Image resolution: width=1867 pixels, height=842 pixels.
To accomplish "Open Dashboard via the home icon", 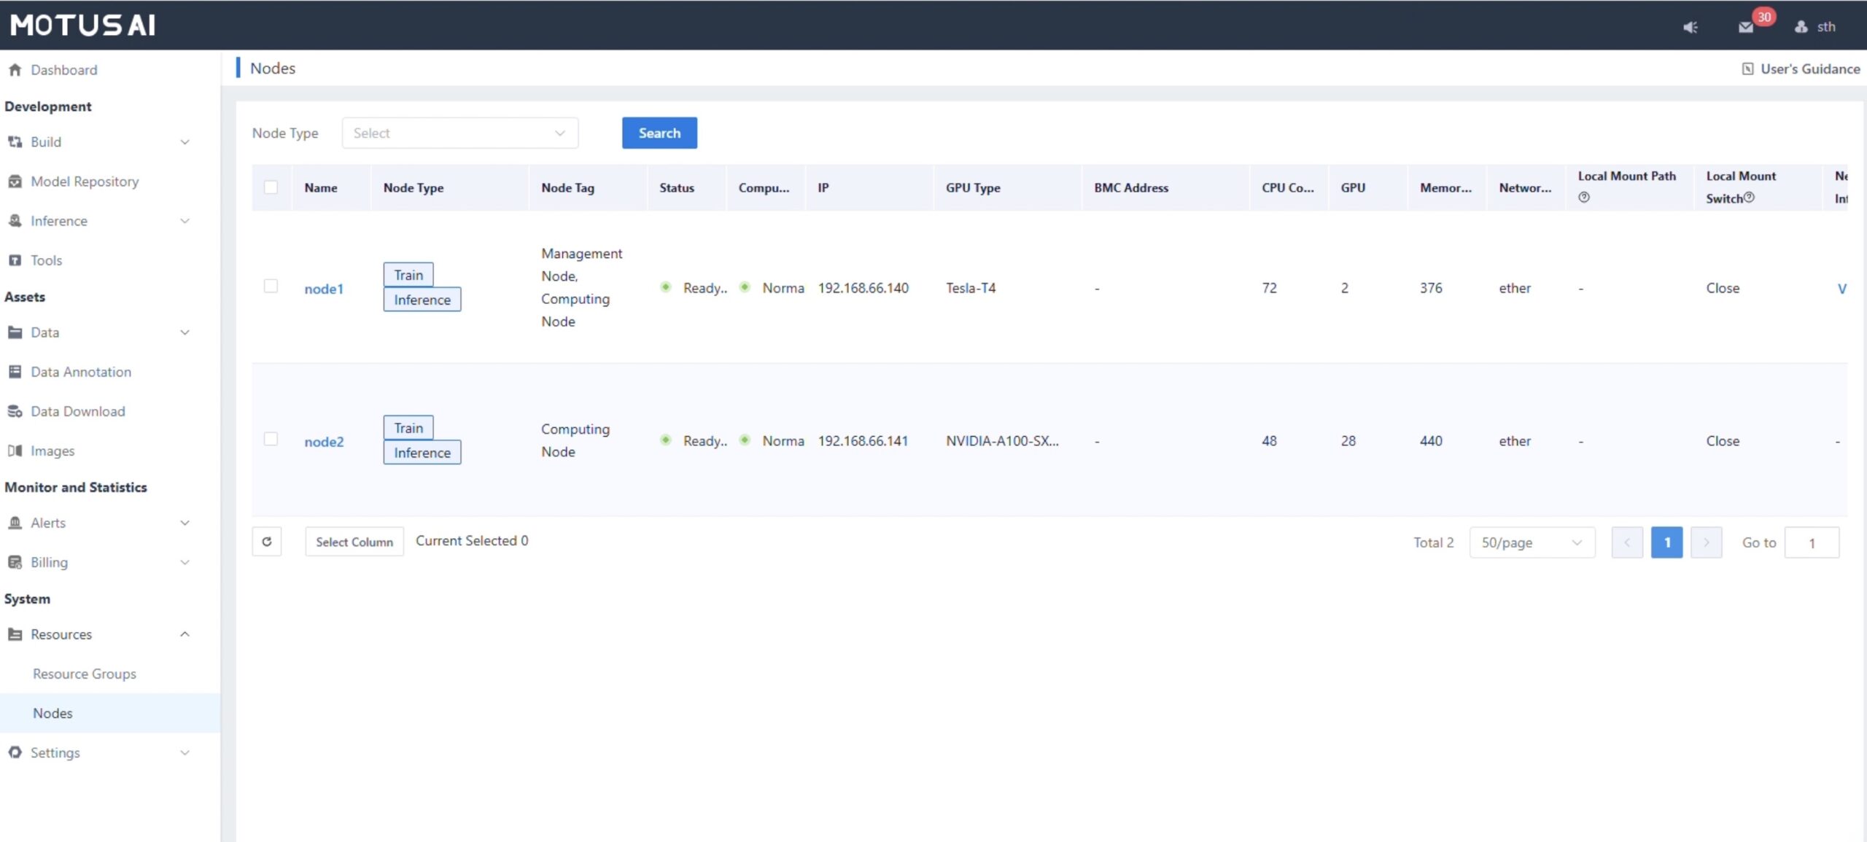I will [15, 70].
